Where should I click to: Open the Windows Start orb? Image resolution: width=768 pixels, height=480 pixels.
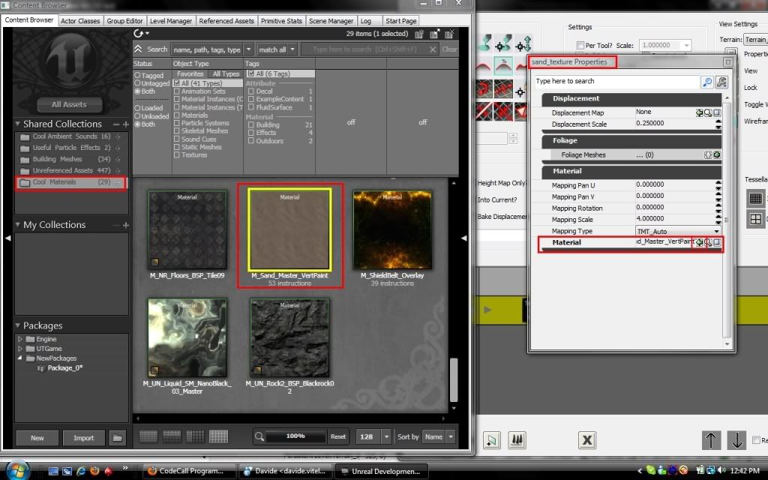(17, 469)
